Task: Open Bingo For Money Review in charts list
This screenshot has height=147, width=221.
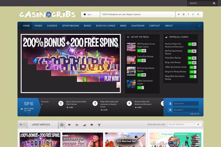Action: (175, 72)
